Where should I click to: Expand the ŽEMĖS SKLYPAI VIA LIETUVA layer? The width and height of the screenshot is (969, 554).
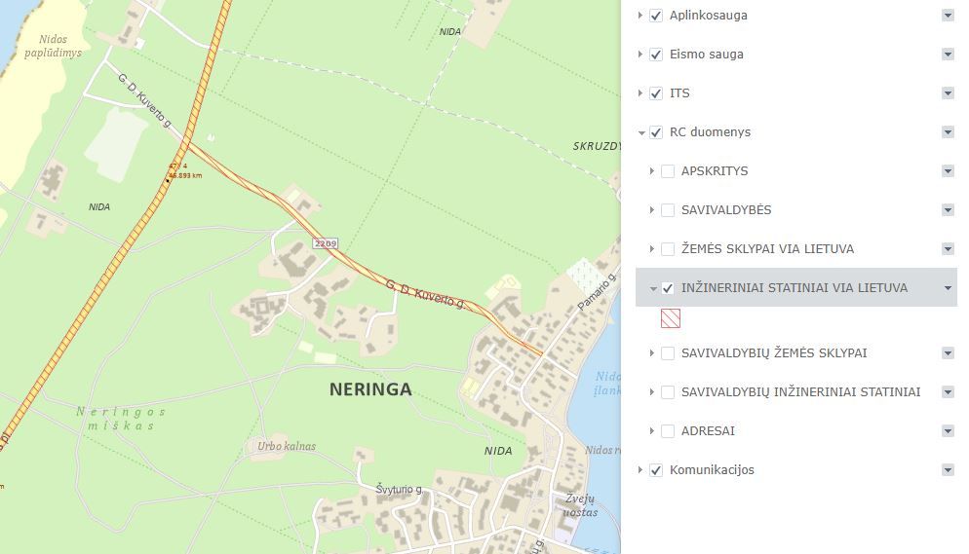coord(652,249)
